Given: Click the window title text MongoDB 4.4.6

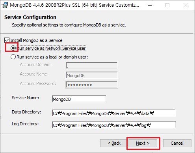Looking at the screenshot, I should 74,5.
